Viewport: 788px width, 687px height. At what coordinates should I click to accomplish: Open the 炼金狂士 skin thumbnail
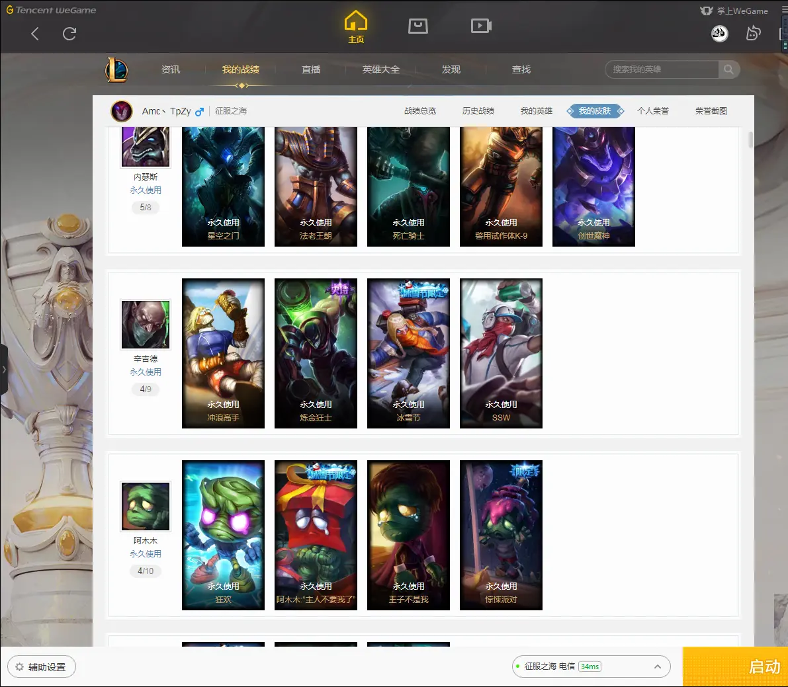316,354
